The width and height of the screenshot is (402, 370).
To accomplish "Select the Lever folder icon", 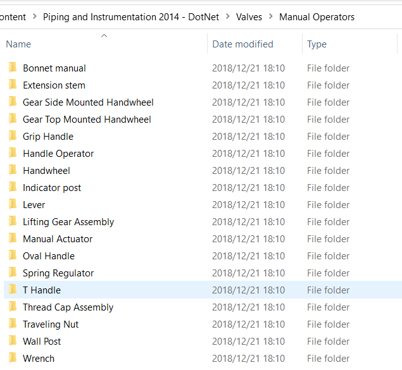I will 13,204.
